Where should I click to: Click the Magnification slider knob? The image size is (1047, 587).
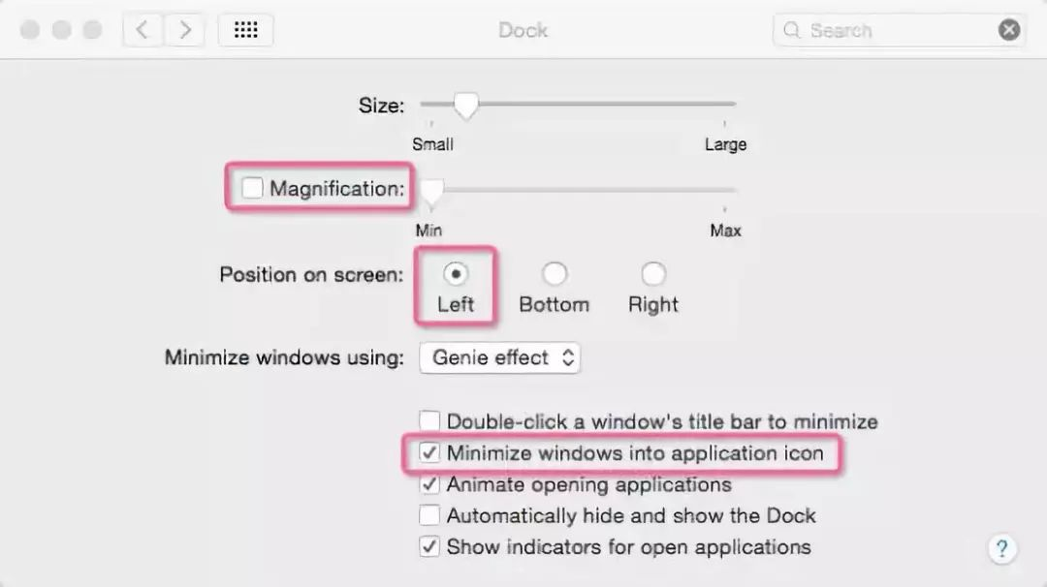coord(430,192)
